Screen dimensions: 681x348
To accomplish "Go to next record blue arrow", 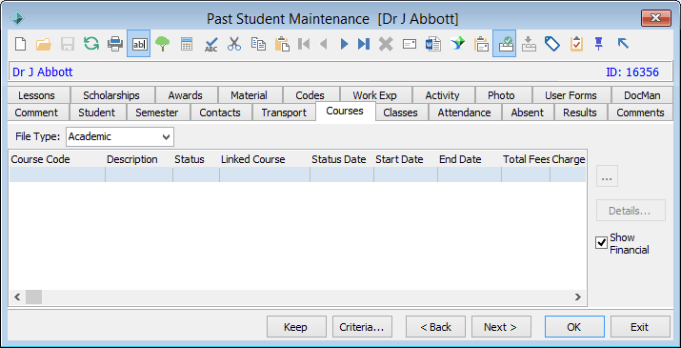I will tap(345, 44).
